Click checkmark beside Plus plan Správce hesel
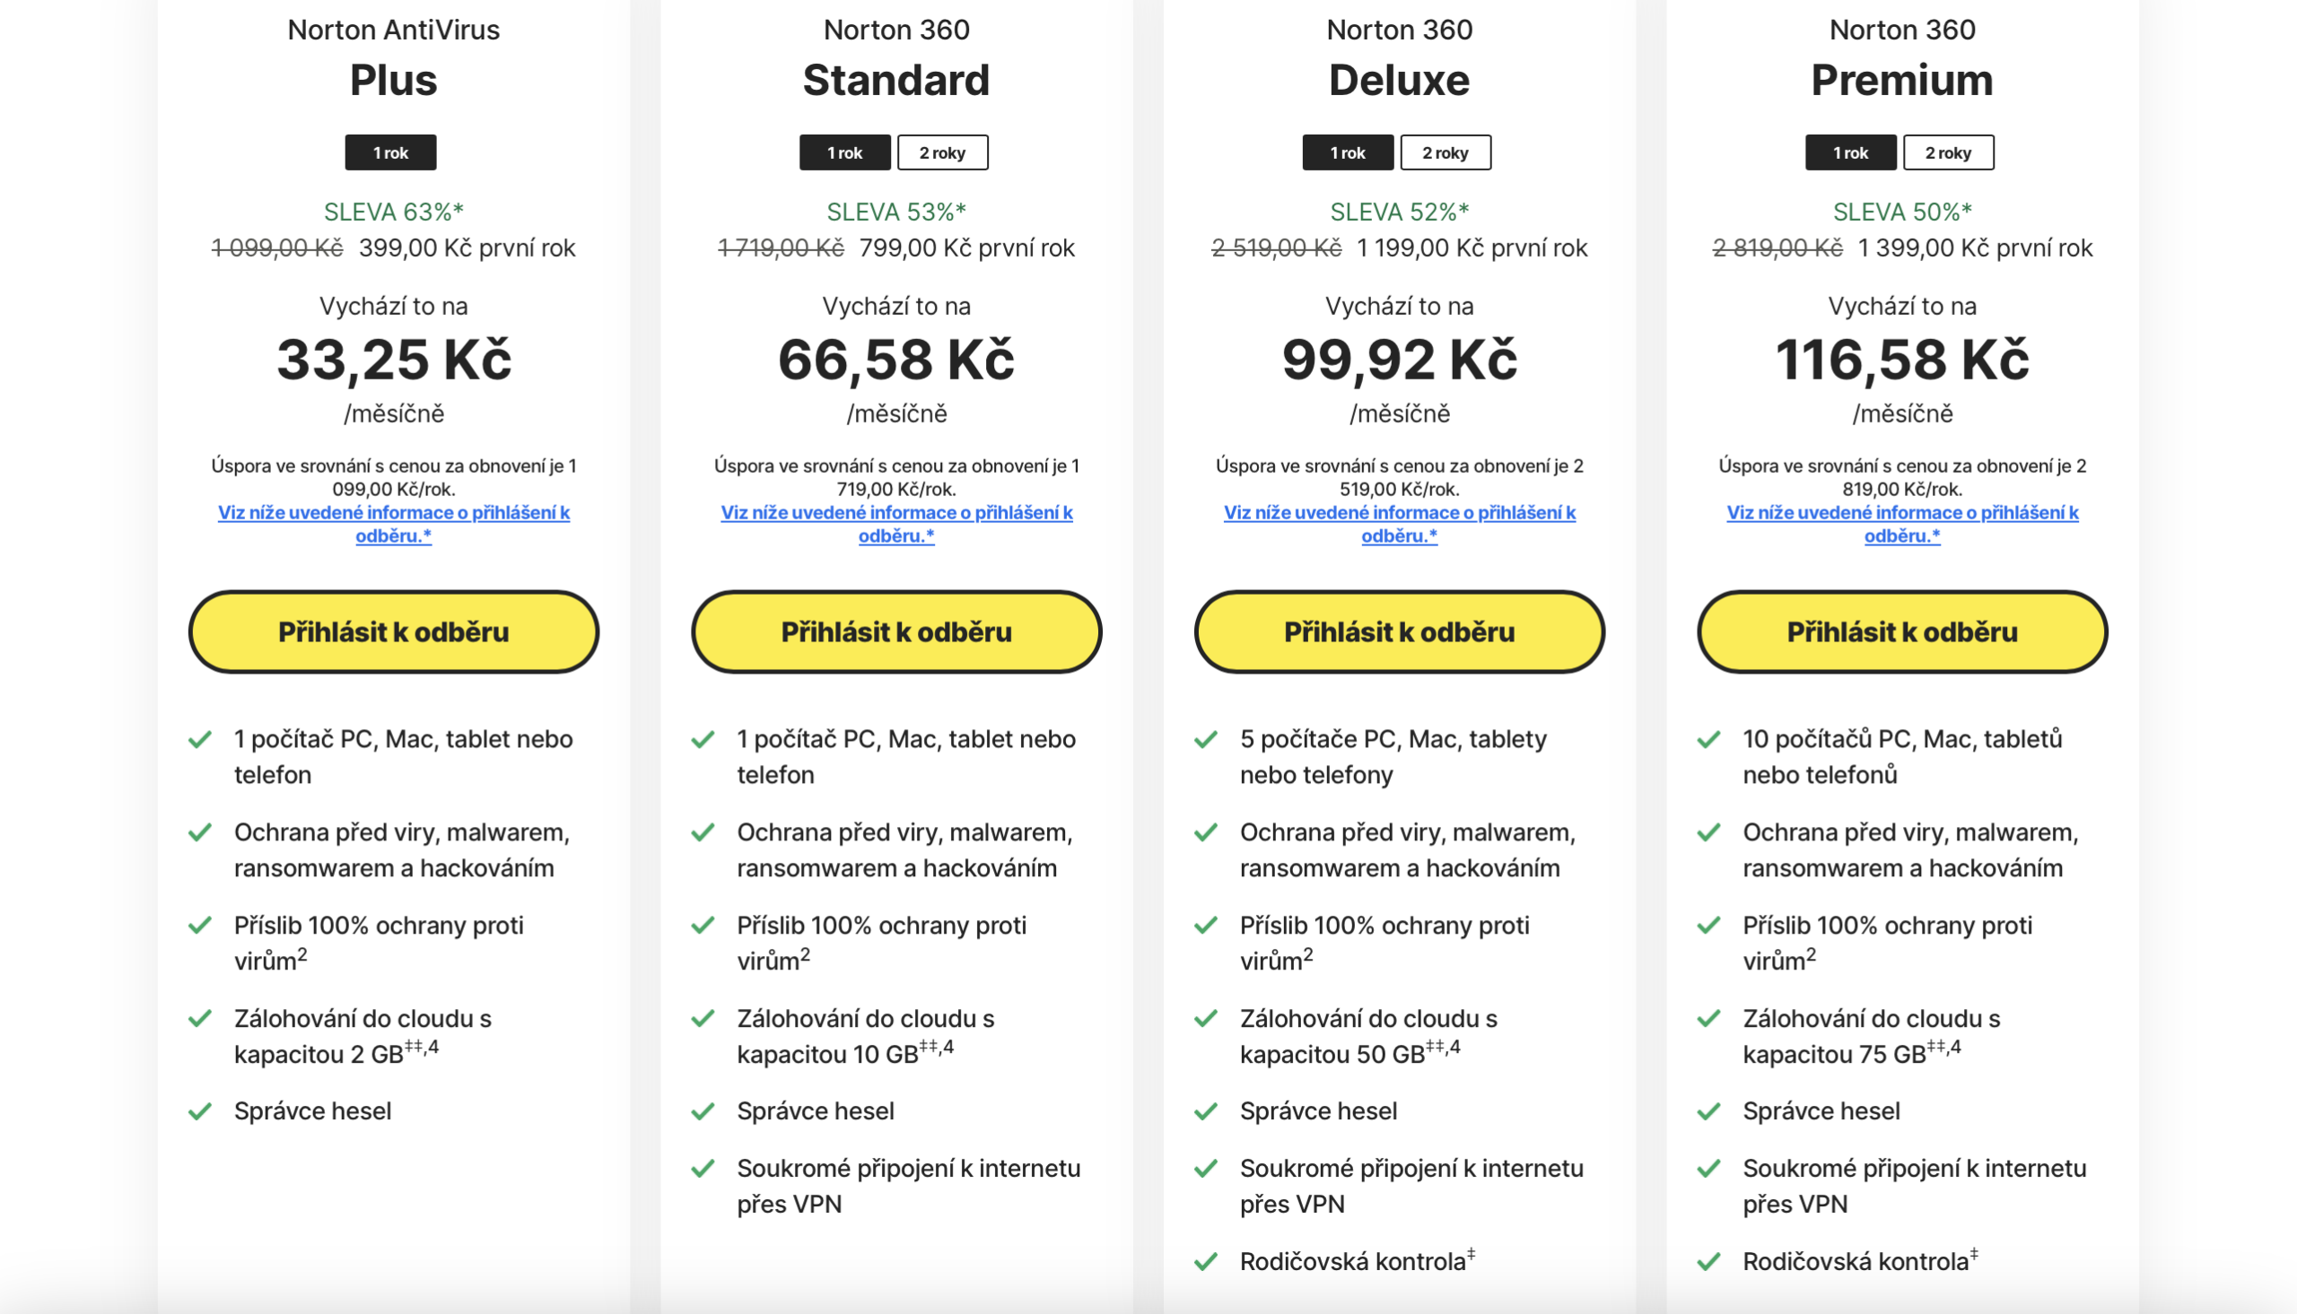Viewport: 2297px width, 1314px height. [199, 1111]
